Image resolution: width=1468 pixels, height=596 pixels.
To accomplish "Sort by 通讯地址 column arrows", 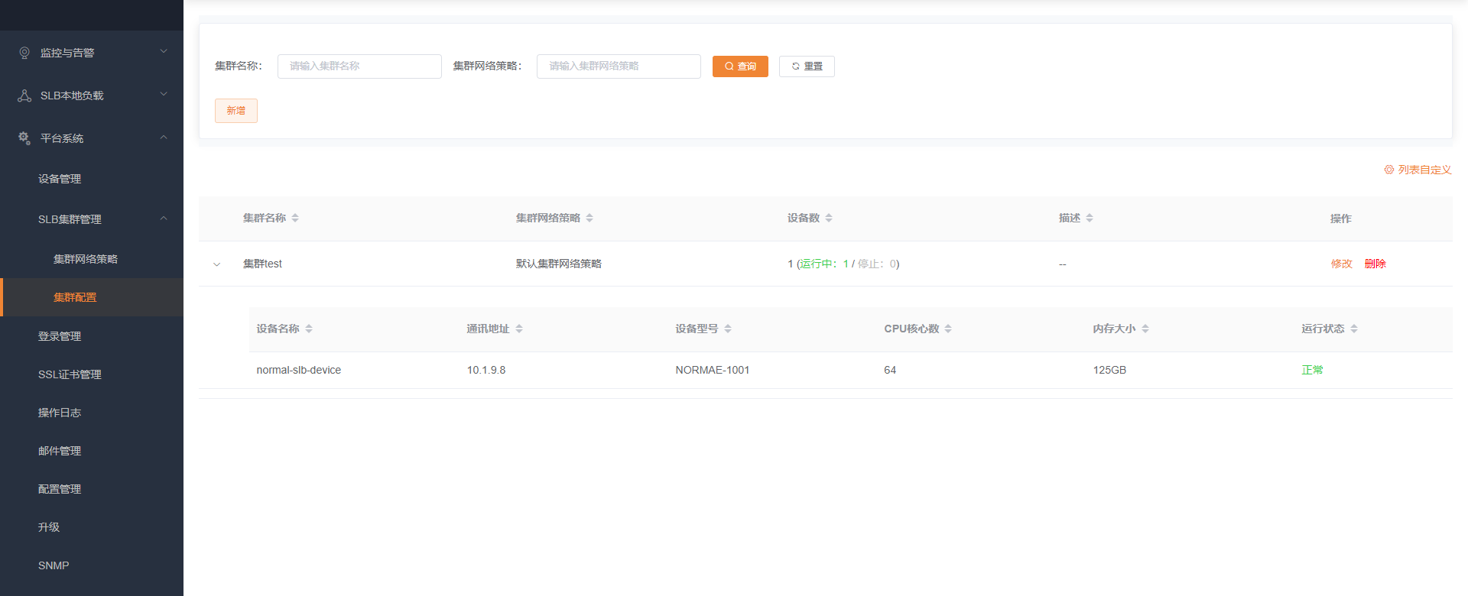I will [519, 329].
